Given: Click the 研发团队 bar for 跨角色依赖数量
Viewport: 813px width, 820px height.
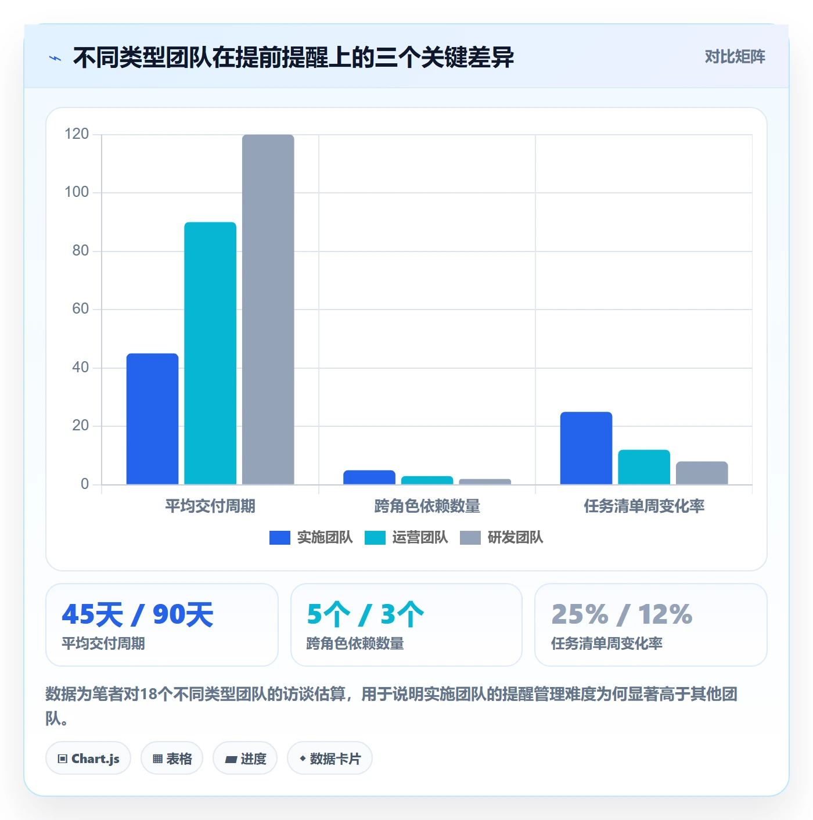Looking at the screenshot, I should [485, 481].
